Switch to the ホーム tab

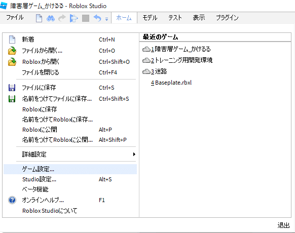click(x=124, y=18)
